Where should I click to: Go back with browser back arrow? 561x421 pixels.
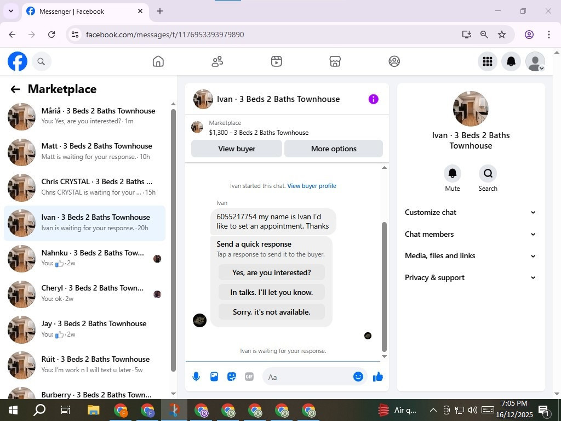pyautogui.click(x=12, y=35)
